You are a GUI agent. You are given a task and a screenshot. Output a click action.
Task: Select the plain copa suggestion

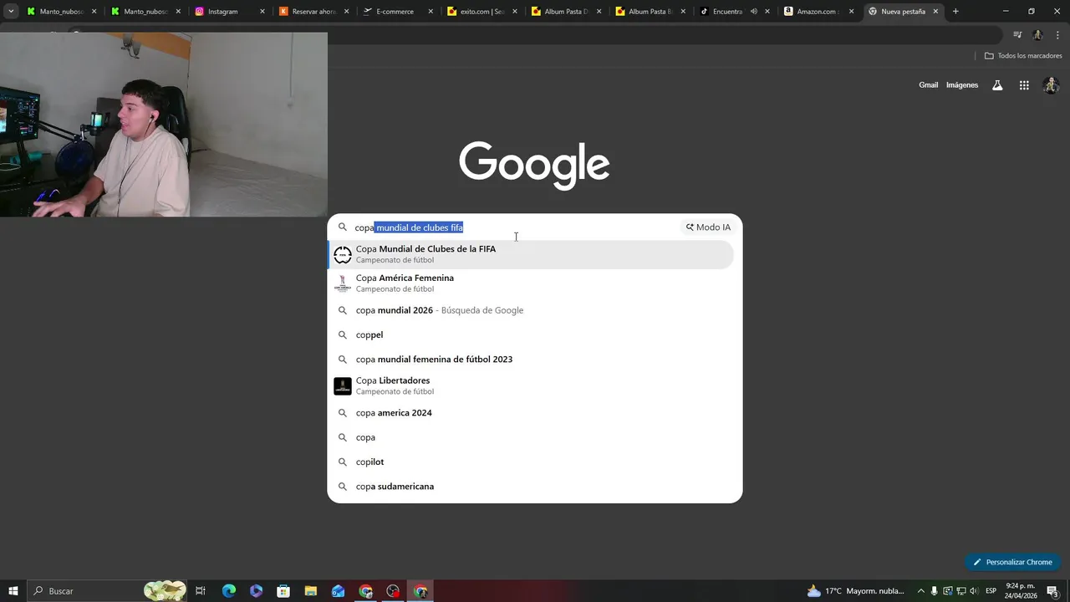531,437
